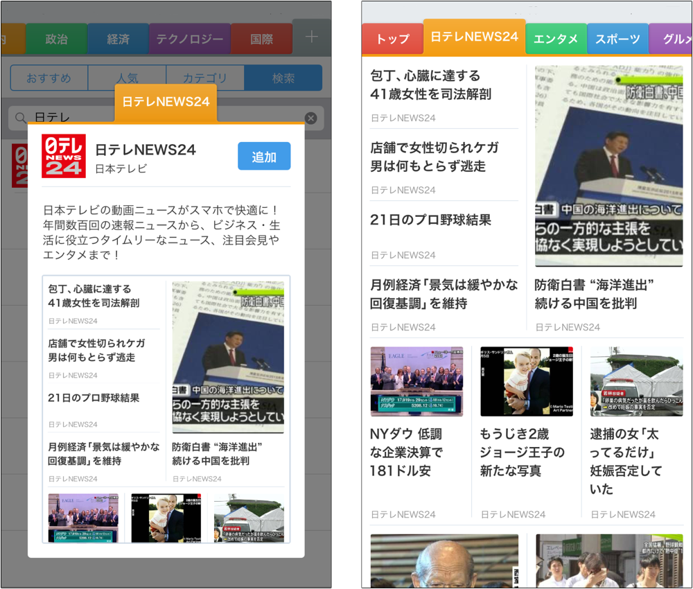The image size is (693, 589).
Task: Open the スポーツ tab
Action: pos(617,39)
